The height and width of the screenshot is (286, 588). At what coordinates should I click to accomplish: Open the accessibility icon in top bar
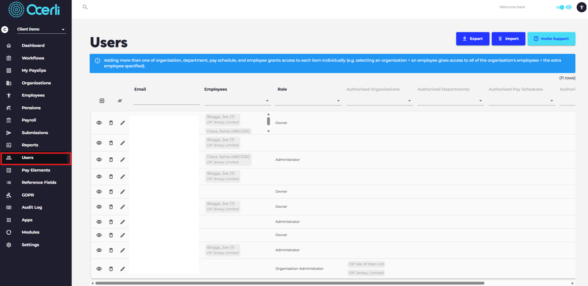point(581,7)
